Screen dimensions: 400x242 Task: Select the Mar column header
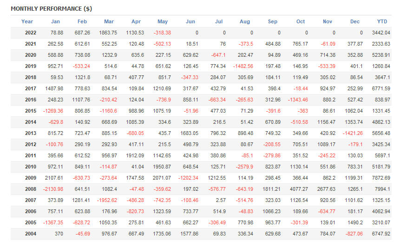coord(109,21)
